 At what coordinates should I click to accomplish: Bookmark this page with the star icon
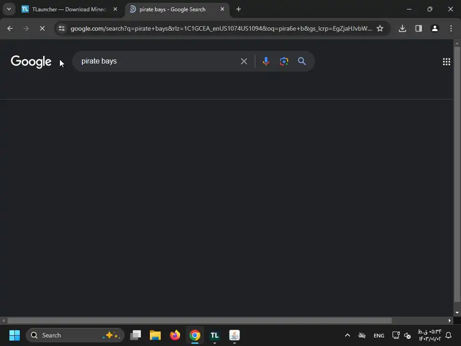380,28
